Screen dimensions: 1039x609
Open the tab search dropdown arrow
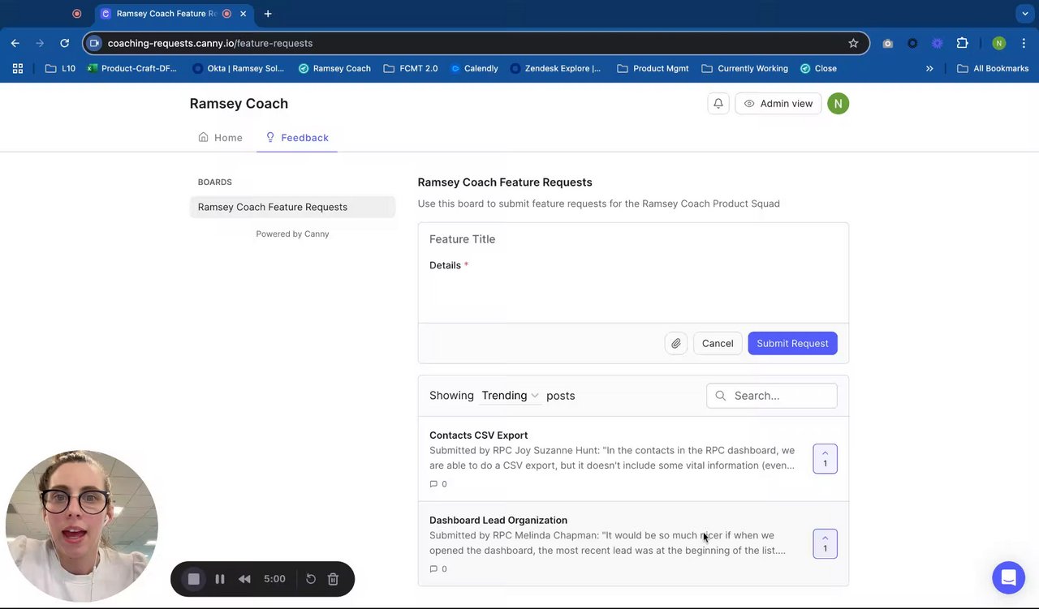coord(1025,14)
